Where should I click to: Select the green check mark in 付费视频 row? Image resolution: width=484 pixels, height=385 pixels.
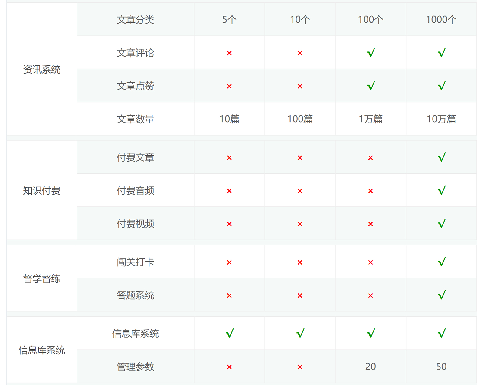click(x=442, y=224)
